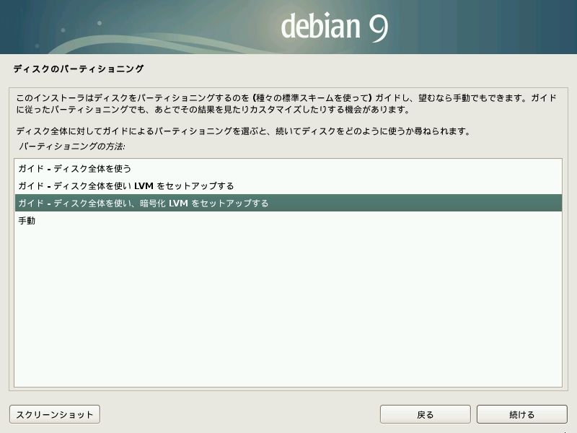Go back with the 戻る button
This screenshot has height=433, width=577.
pos(426,414)
